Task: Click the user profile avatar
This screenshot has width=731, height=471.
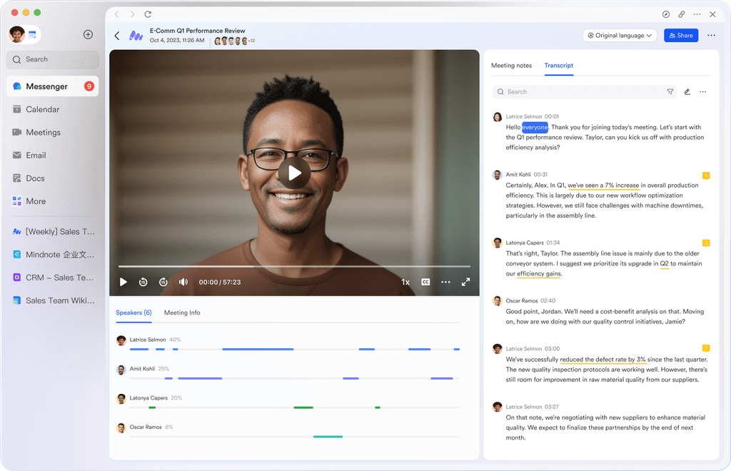Action: [x=17, y=34]
